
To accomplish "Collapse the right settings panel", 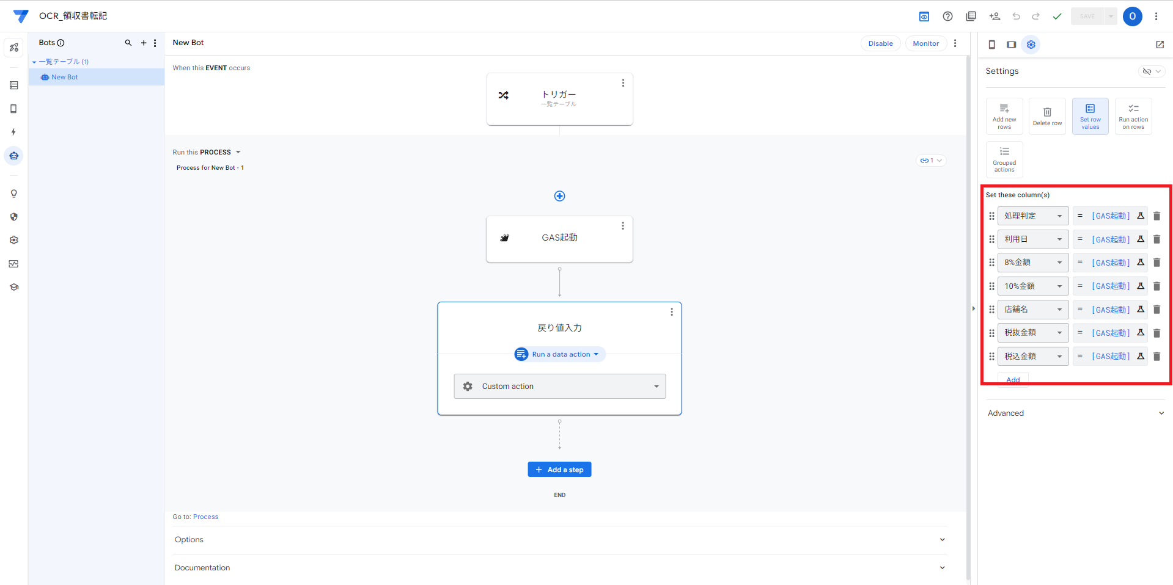I will click(x=974, y=308).
